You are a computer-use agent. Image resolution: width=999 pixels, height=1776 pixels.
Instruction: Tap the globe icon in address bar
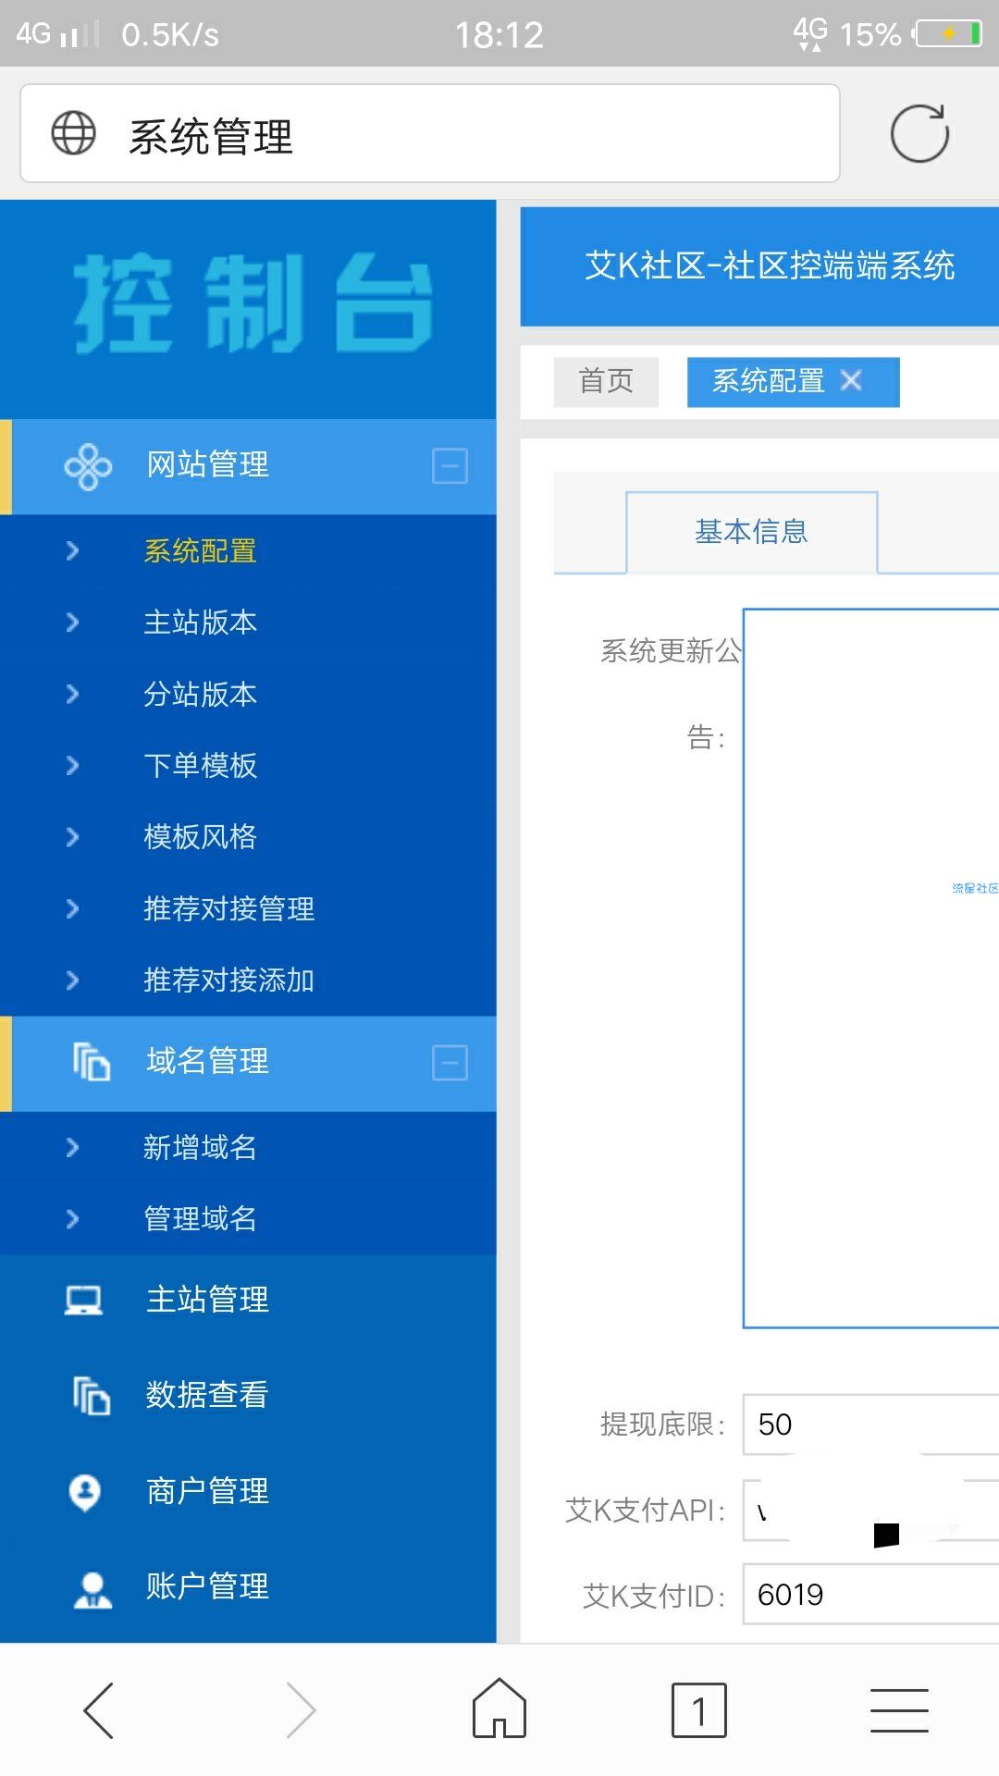[73, 133]
